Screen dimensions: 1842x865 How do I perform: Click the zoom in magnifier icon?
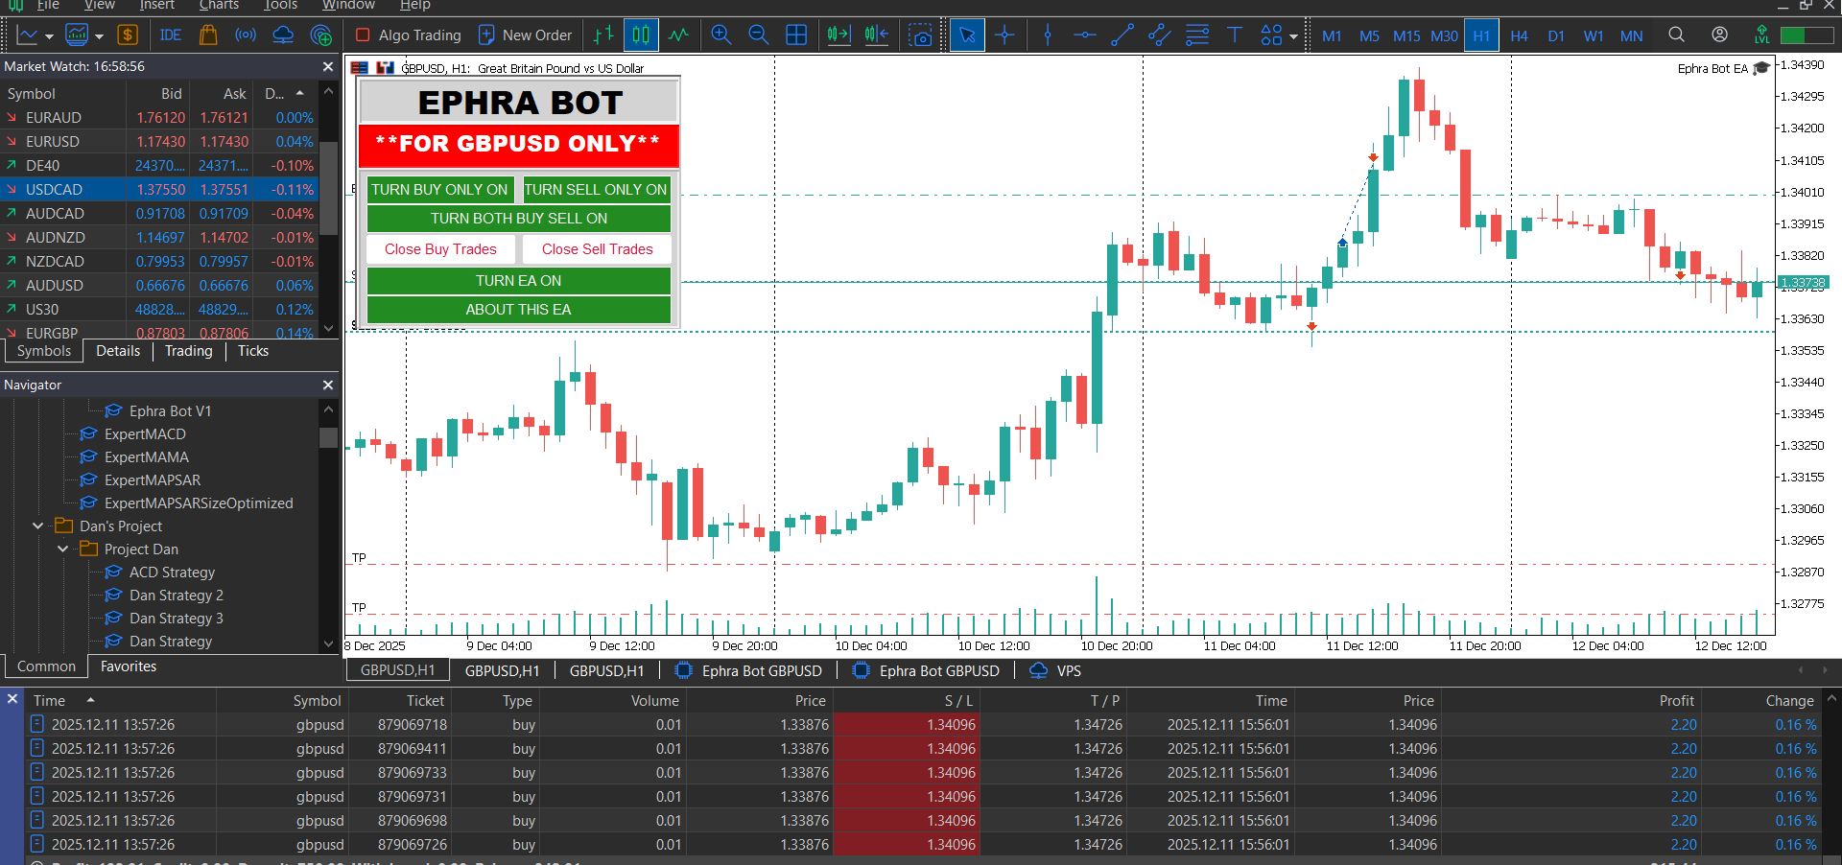pyautogui.click(x=721, y=35)
